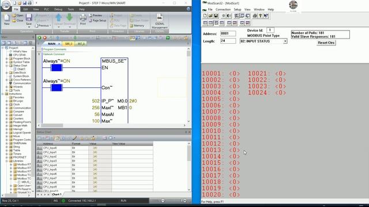Expand the Bit Logic instruction folder

click(7, 101)
